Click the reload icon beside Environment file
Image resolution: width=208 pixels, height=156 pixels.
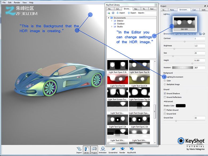click(204, 34)
